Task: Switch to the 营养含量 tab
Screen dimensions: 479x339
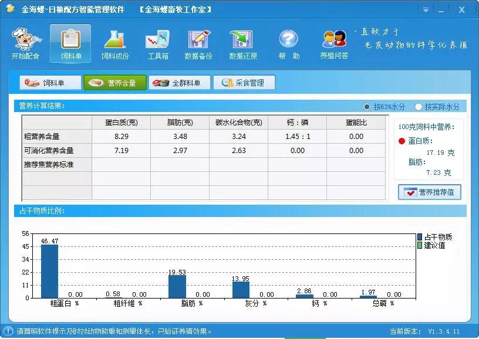Action: tap(114, 83)
